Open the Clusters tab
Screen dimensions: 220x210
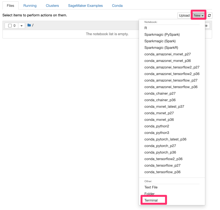[x=52, y=6]
